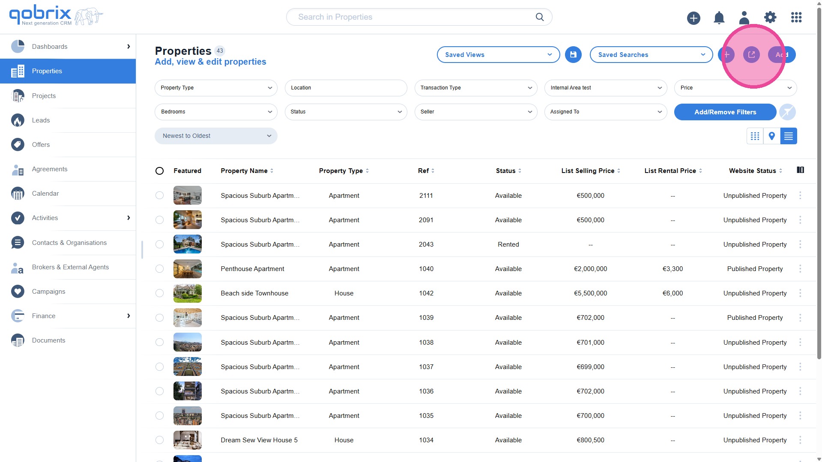
Task: Open the Saved Views dropdown
Action: (x=498, y=55)
